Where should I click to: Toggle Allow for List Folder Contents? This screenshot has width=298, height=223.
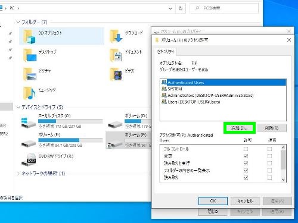tap(246, 170)
